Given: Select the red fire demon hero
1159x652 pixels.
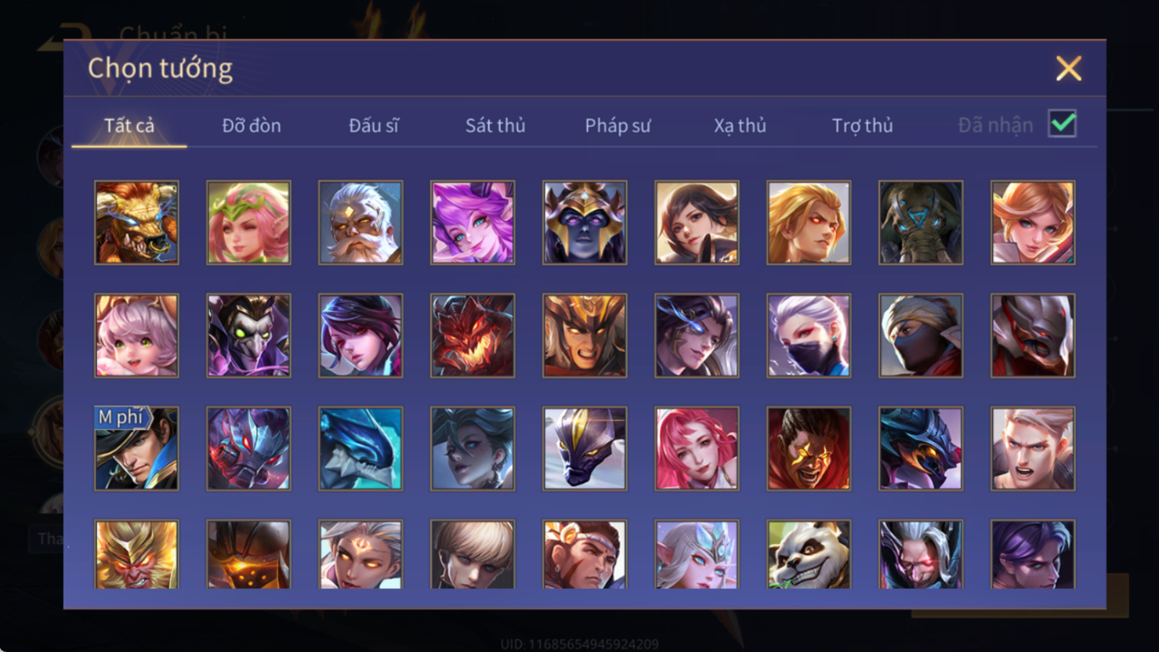Looking at the screenshot, I should tap(472, 336).
